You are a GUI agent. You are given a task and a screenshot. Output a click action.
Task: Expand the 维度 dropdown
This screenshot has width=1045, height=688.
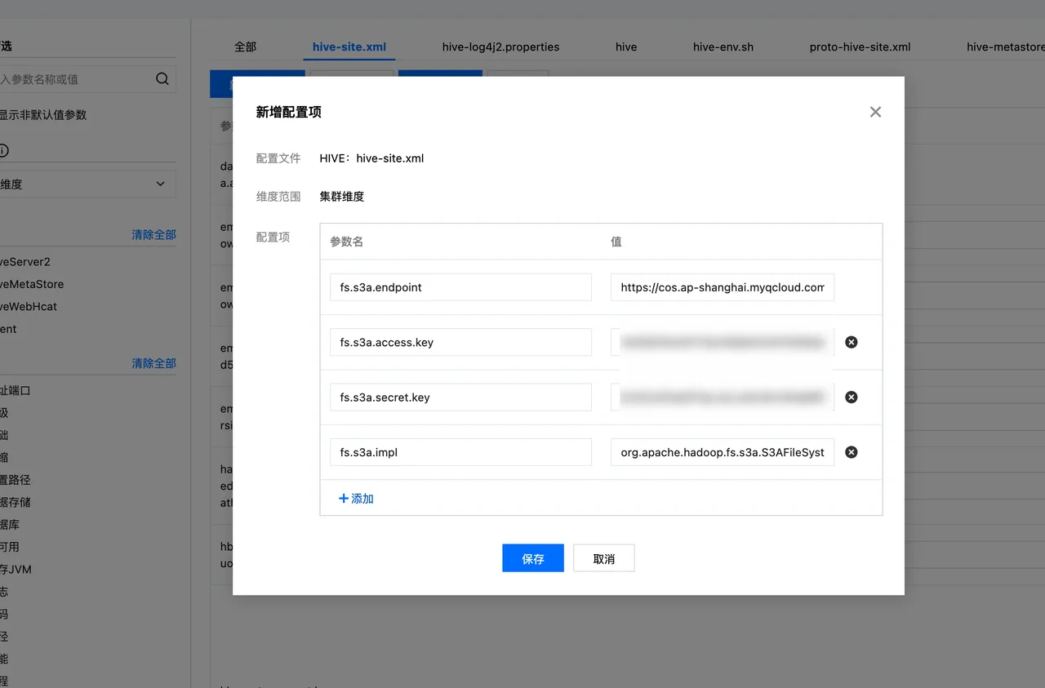(x=160, y=184)
